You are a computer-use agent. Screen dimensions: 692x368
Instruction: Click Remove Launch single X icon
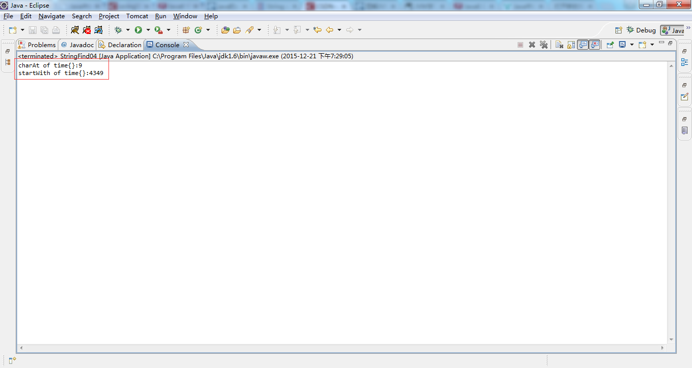[x=532, y=45]
